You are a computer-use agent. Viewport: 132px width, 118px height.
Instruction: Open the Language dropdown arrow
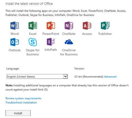(65, 77)
